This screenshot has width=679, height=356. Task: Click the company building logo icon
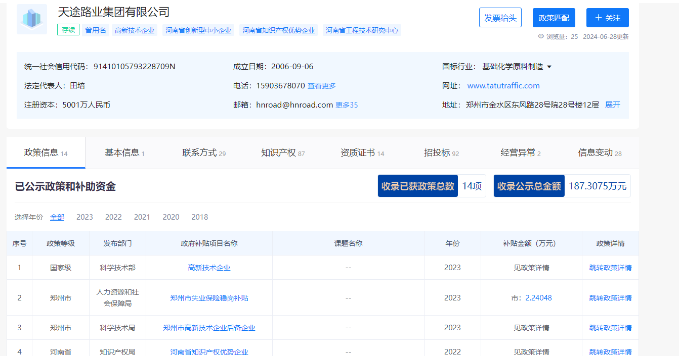point(31,19)
